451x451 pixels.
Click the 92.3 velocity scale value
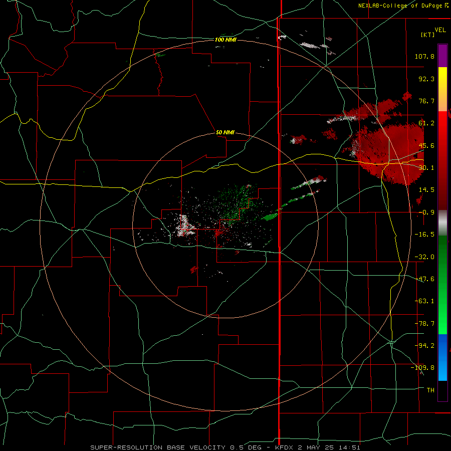(x=426, y=79)
